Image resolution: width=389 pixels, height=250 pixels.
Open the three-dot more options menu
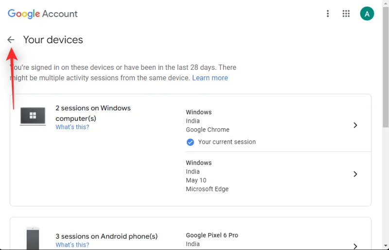328,14
